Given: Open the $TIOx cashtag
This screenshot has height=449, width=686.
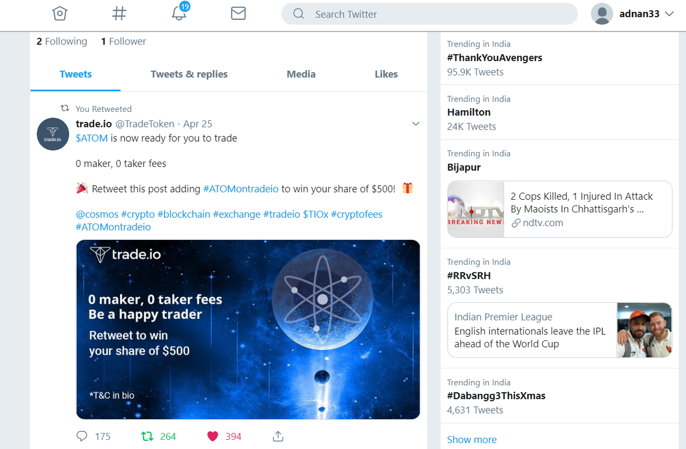Looking at the screenshot, I should coord(316,214).
